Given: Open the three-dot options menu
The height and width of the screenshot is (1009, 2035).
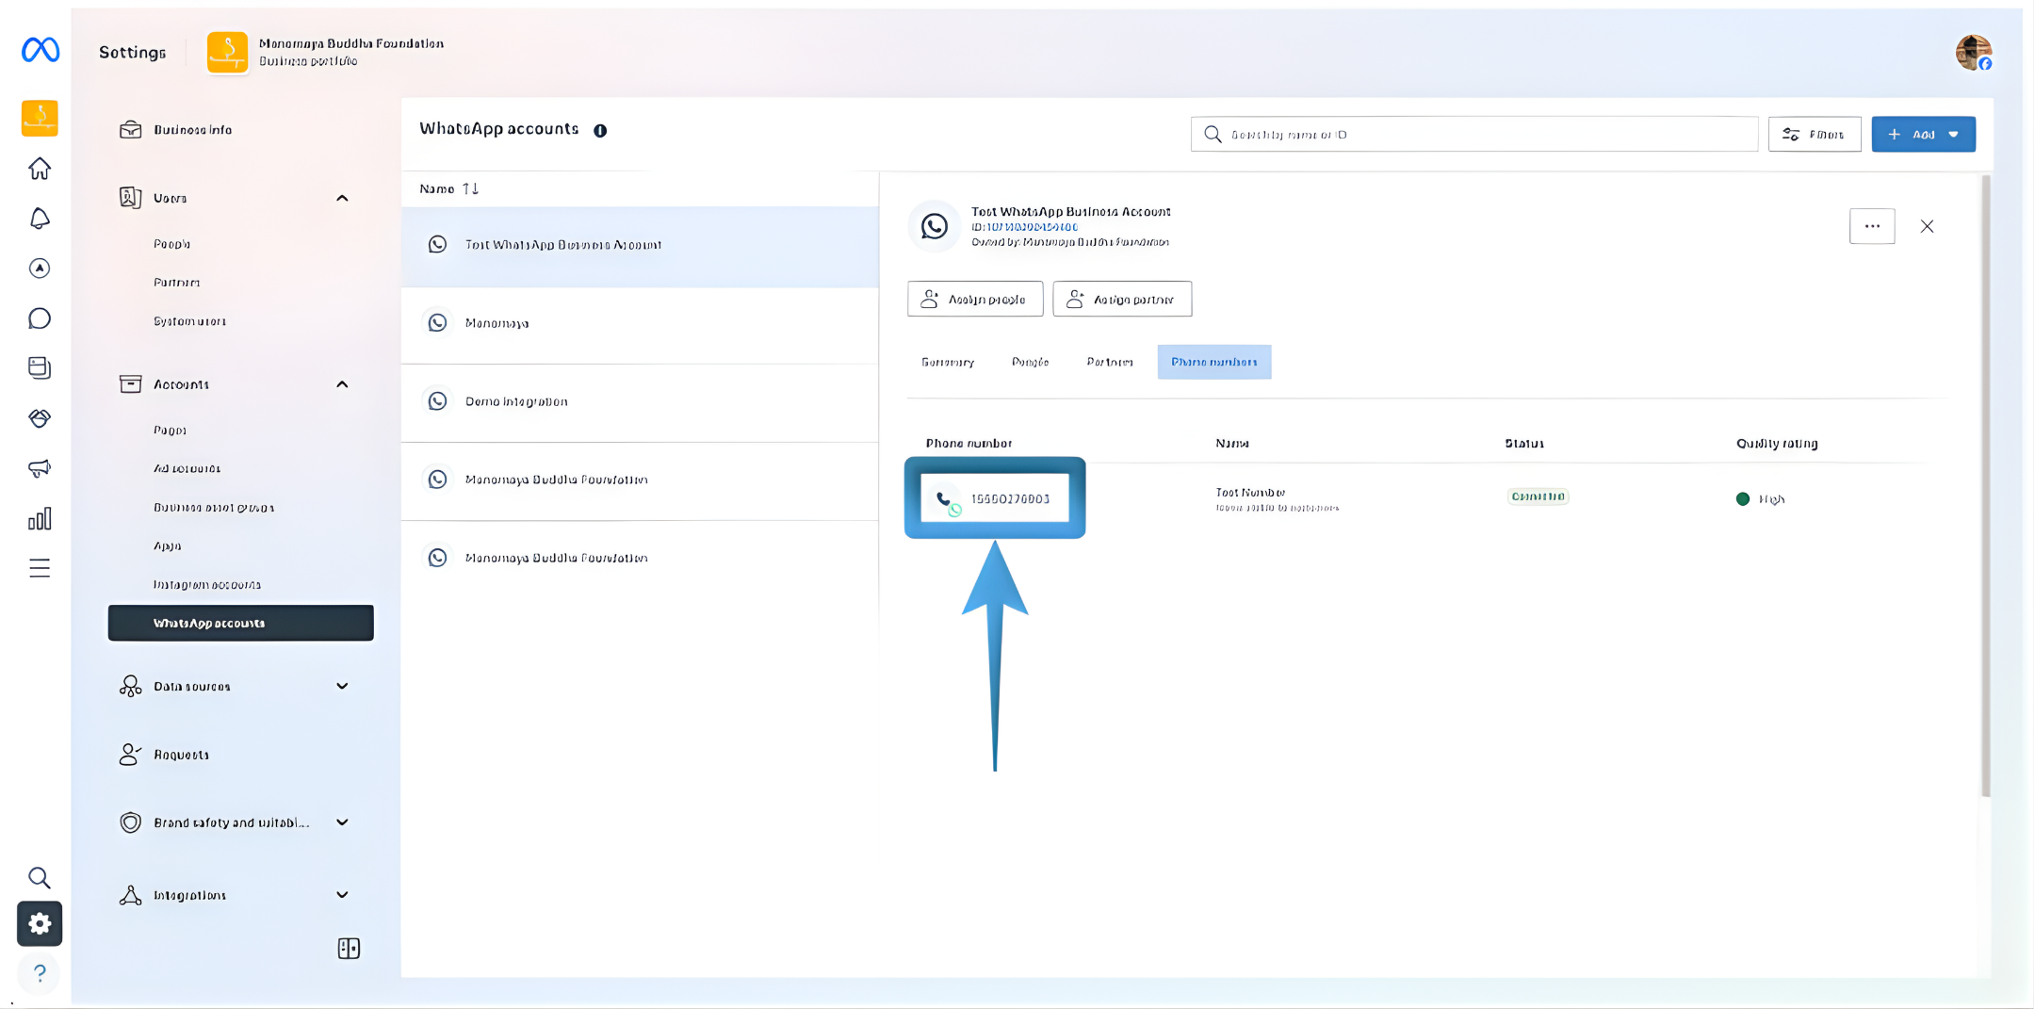Looking at the screenshot, I should [1872, 226].
